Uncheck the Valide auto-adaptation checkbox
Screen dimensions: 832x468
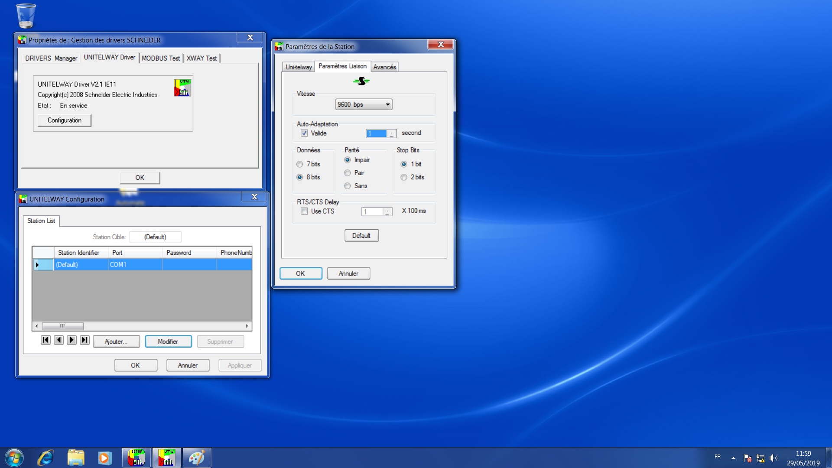tap(304, 133)
